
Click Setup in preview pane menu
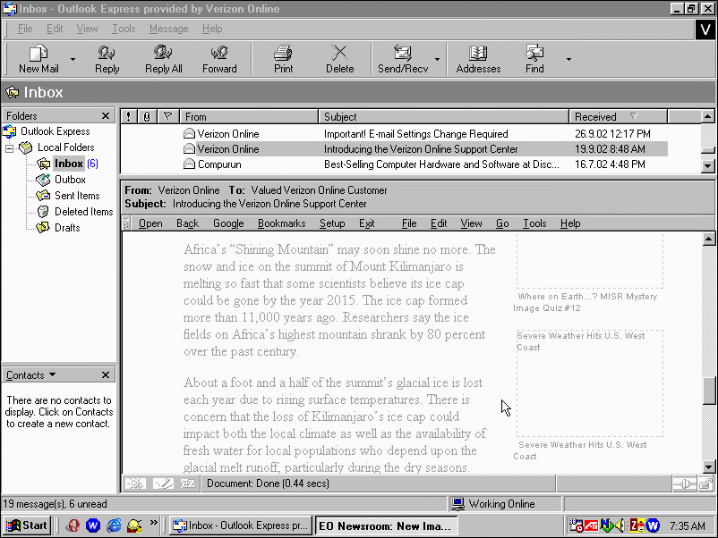332,223
